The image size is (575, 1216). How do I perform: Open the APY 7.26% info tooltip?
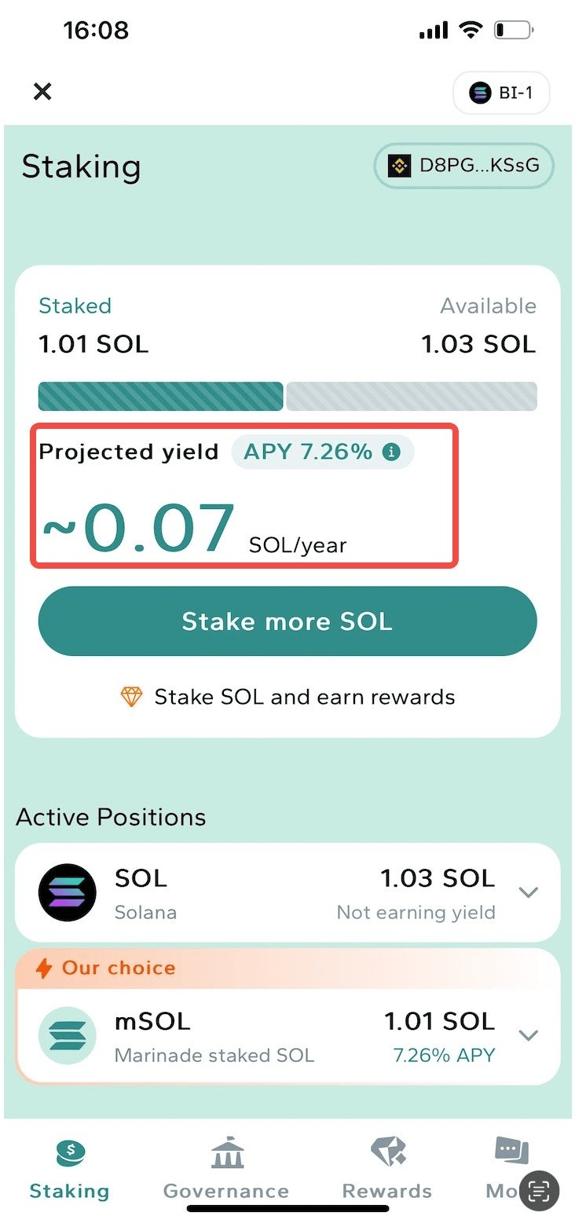coord(393,452)
